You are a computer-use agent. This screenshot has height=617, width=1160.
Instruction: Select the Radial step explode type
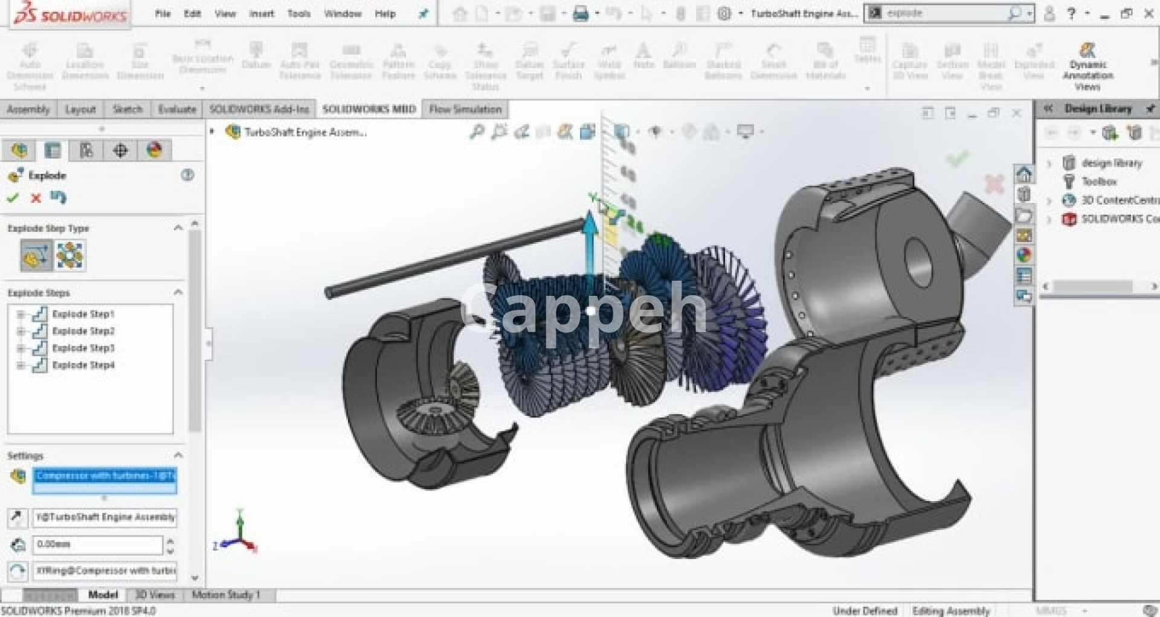[x=69, y=255]
